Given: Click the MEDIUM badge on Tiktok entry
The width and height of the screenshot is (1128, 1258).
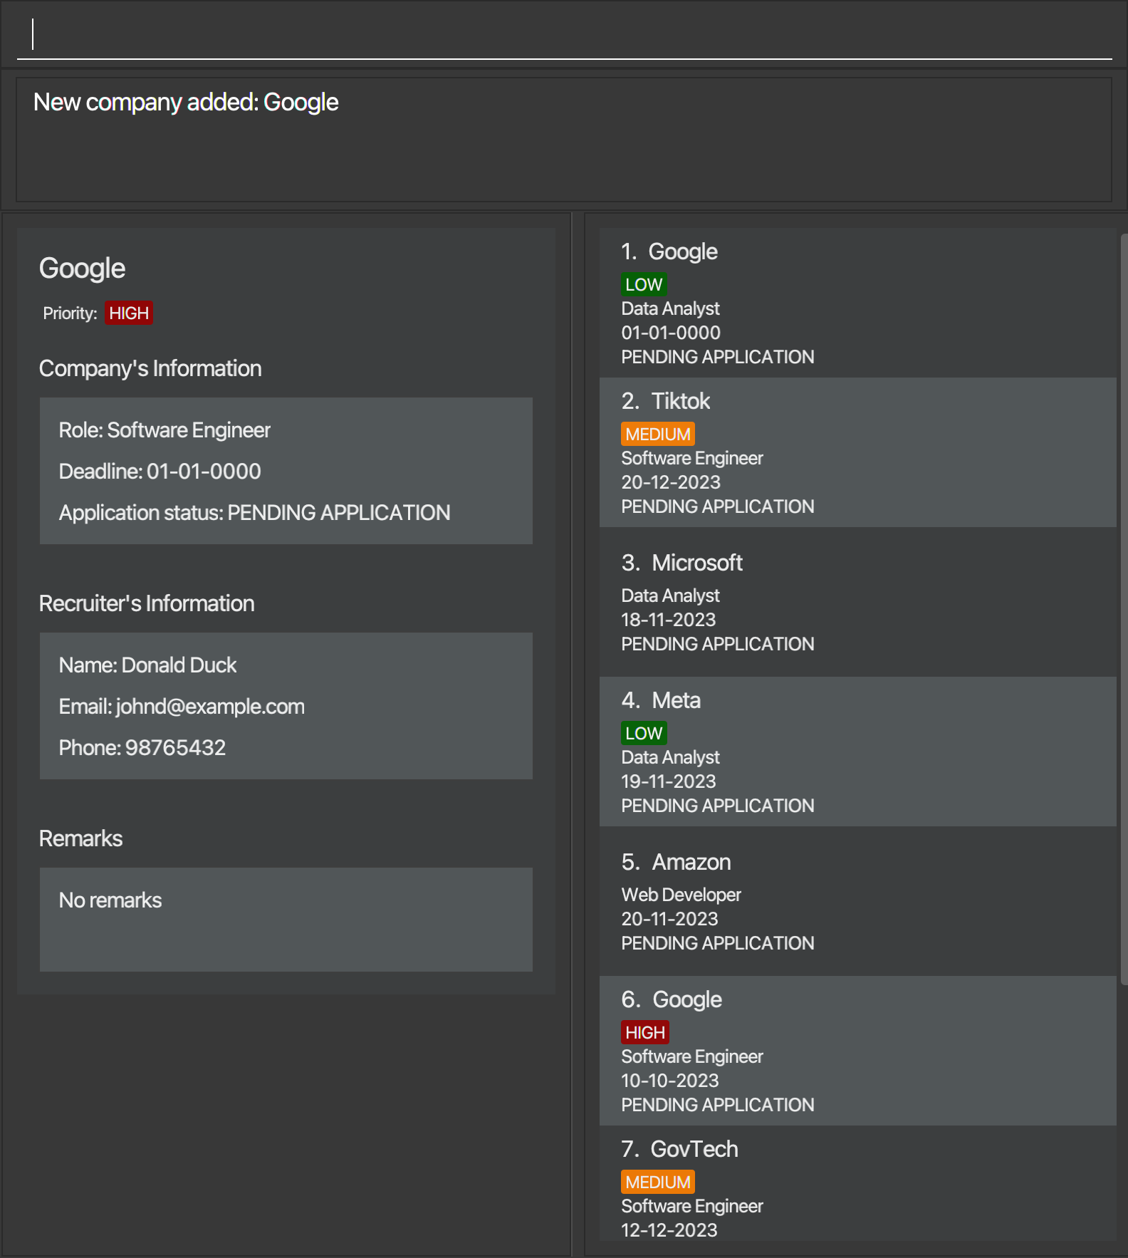Looking at the screenshot, I should pos(657,435).
